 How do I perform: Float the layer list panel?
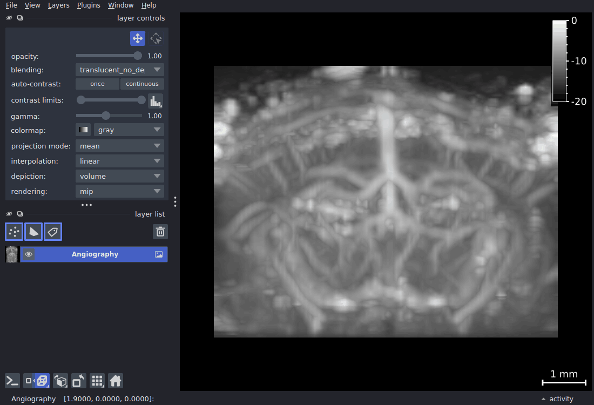click(x=20, y=214)
